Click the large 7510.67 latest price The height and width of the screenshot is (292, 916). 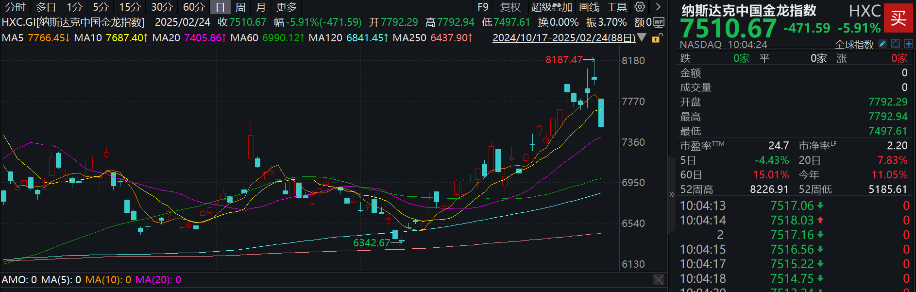[728, 28]
